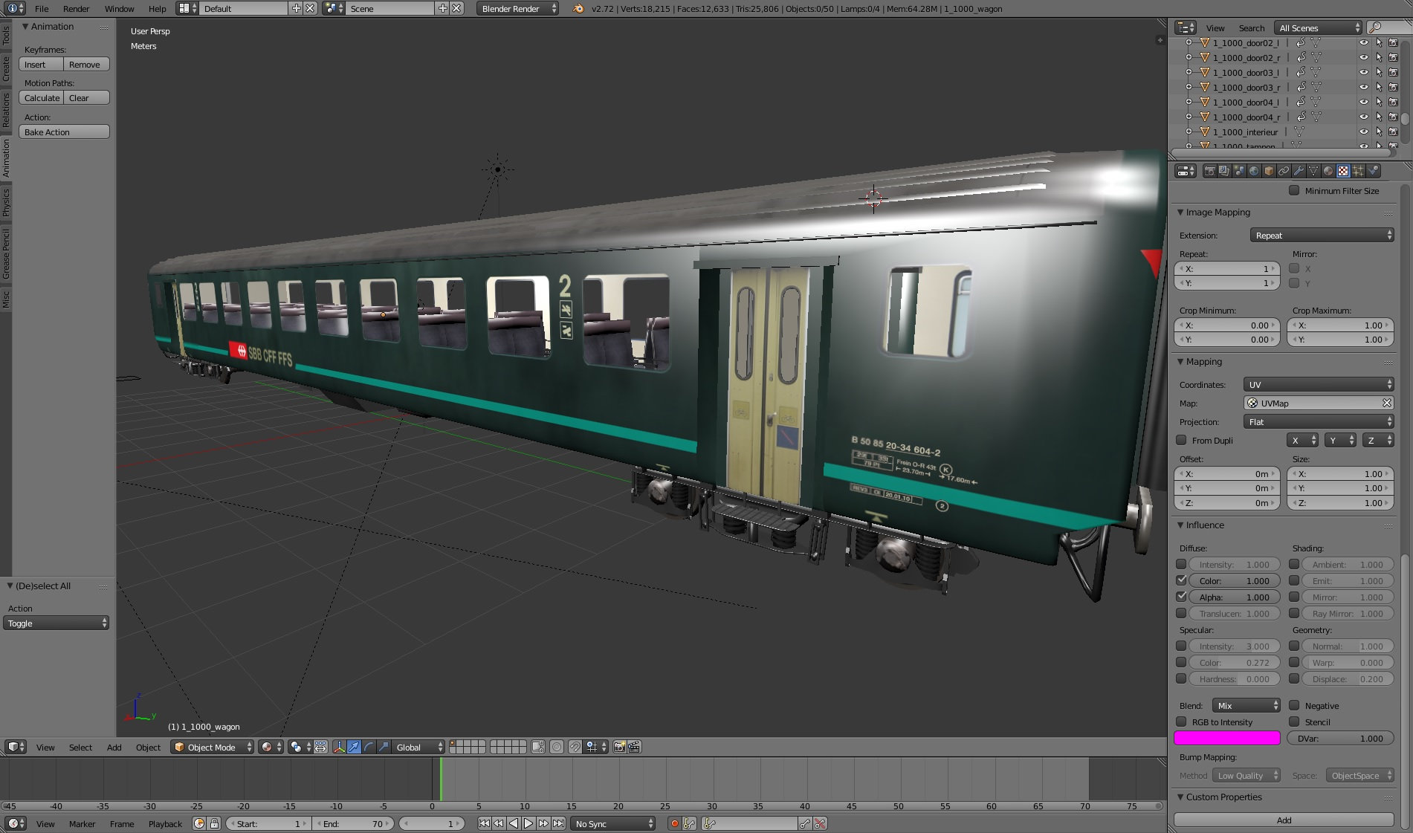This screenshot has width=1413, height=833.
Task: Enable the Minimum Filter Size checkbox
Action: click(1294, 190)
